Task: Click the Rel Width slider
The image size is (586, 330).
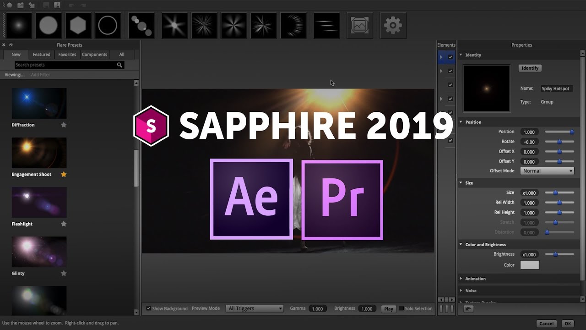Action: (x=559, y=203)
